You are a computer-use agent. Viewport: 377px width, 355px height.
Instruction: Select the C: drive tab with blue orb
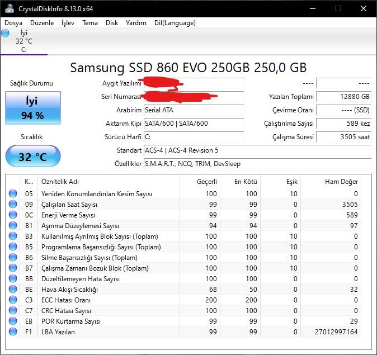pos(24,41)
